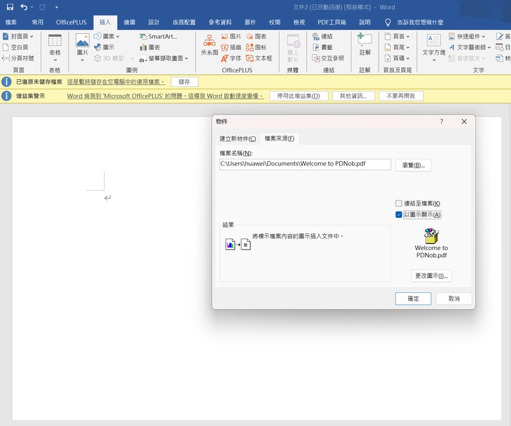This screenshot has width=511, height=426.
Task: Insert a 交互參照 cross-reference
Action: coord(328,58)
